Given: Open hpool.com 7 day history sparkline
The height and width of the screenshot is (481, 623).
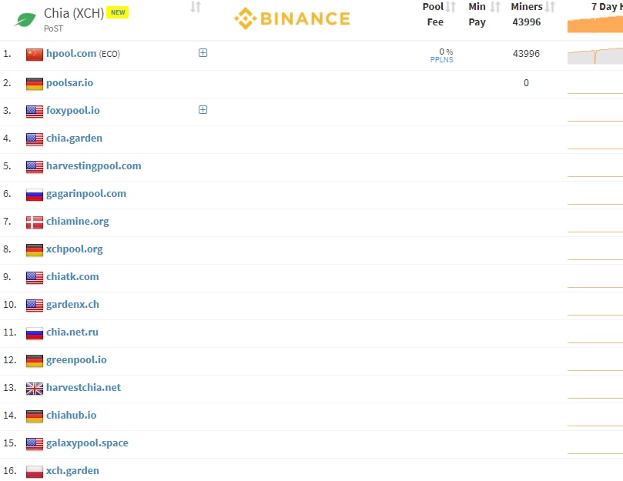Looking at the screenshot, I should [x=595, y=55].
